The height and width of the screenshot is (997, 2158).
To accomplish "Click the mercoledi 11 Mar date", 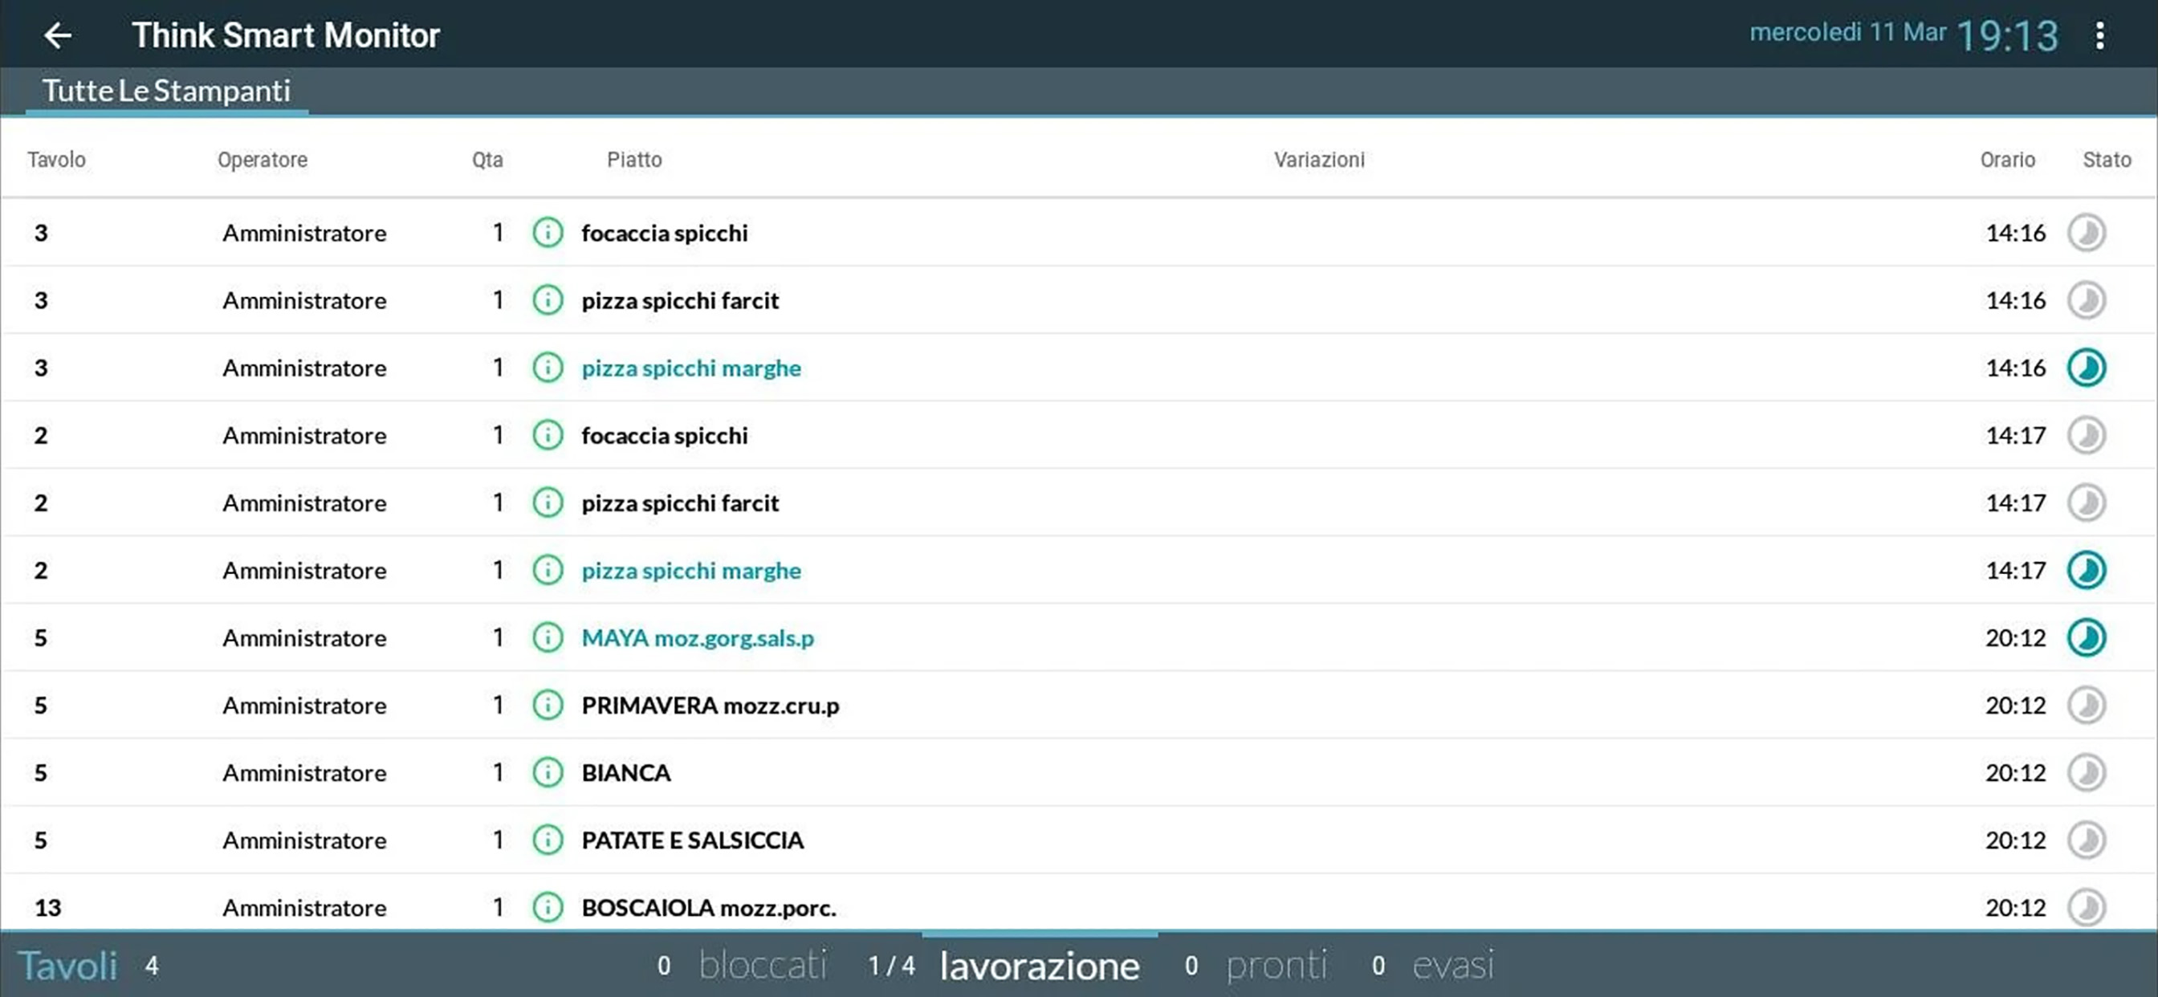I will (x=1847, y=32).
